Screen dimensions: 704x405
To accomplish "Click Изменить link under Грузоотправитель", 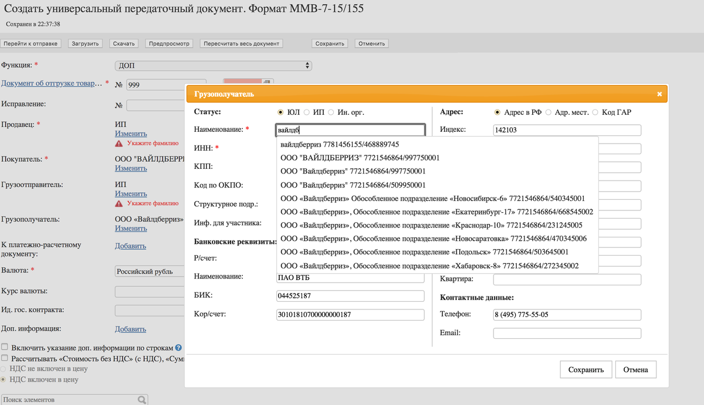I will [131, 193].
